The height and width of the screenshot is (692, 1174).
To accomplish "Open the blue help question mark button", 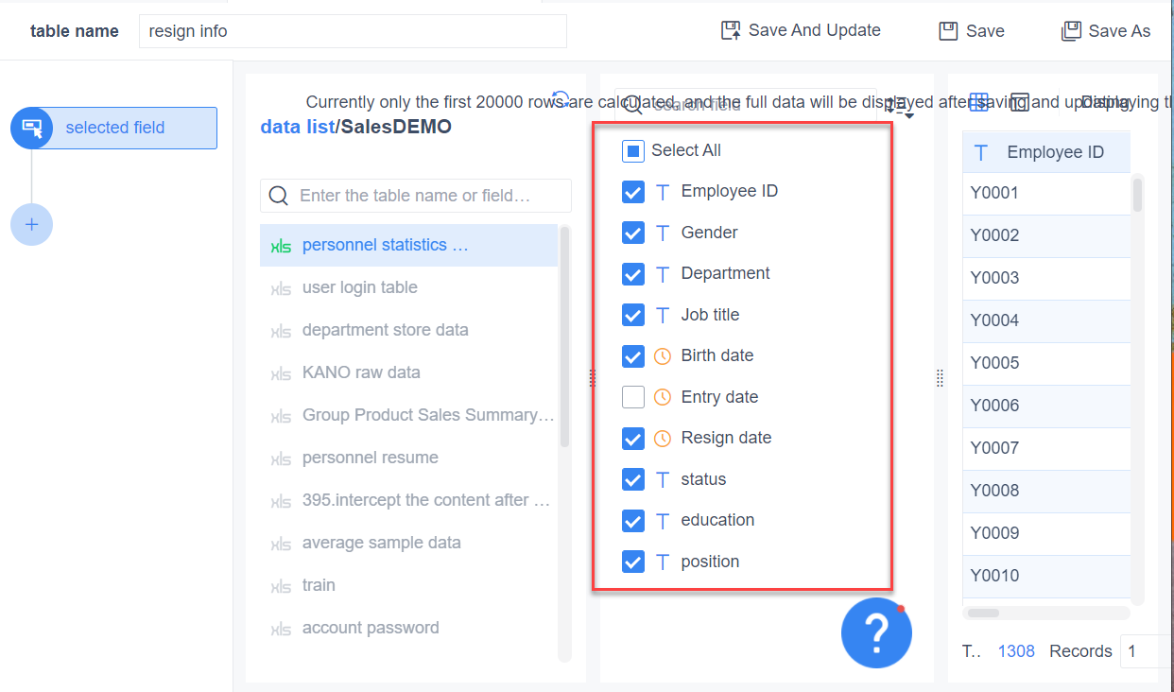I will [876, 632].
